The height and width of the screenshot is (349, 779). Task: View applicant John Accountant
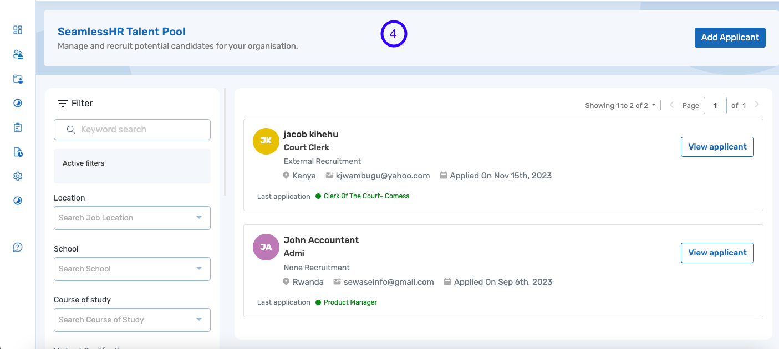pos(717,253)
